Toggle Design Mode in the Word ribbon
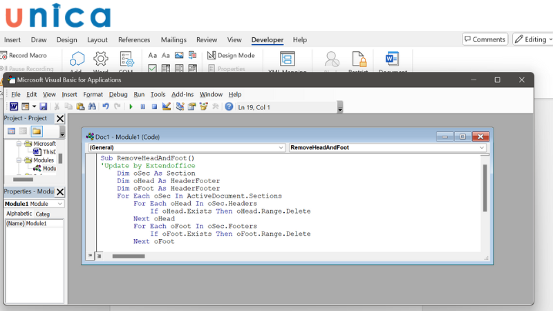The height and width of the screenshot is (311, 553). coord(231,55)
